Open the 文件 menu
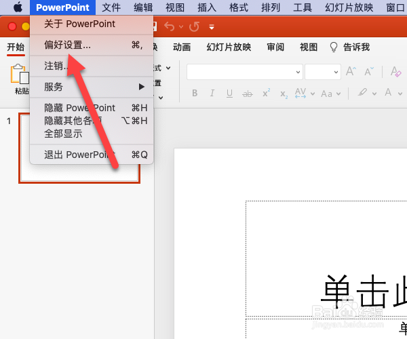The image size is (407, 339). [111, 7]
